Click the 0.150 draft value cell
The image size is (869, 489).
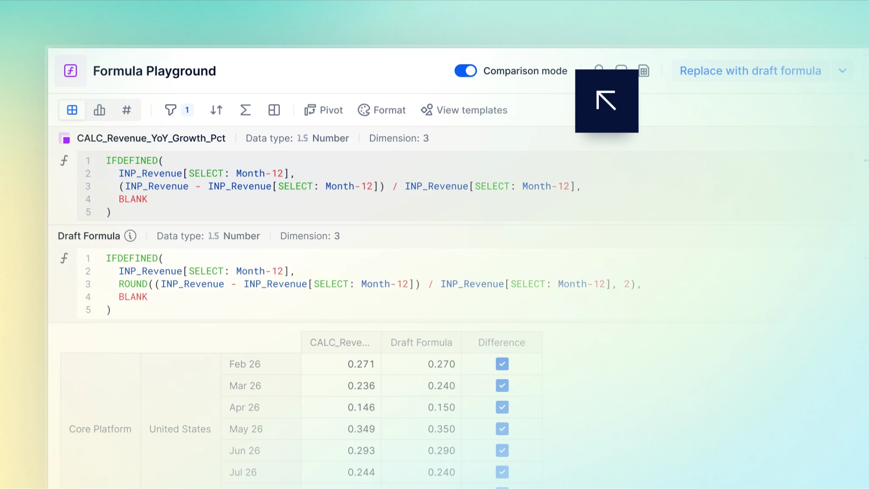coord(421,407)
